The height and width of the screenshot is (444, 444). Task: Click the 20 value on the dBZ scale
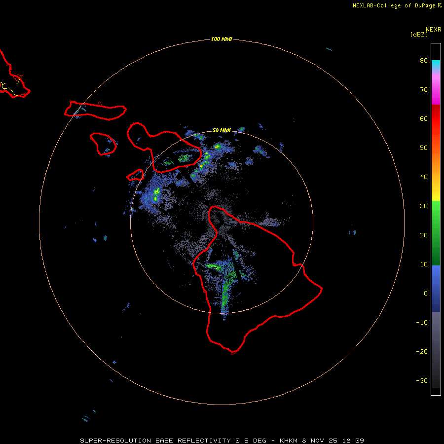pyautogui.click(x=424, y=235)
